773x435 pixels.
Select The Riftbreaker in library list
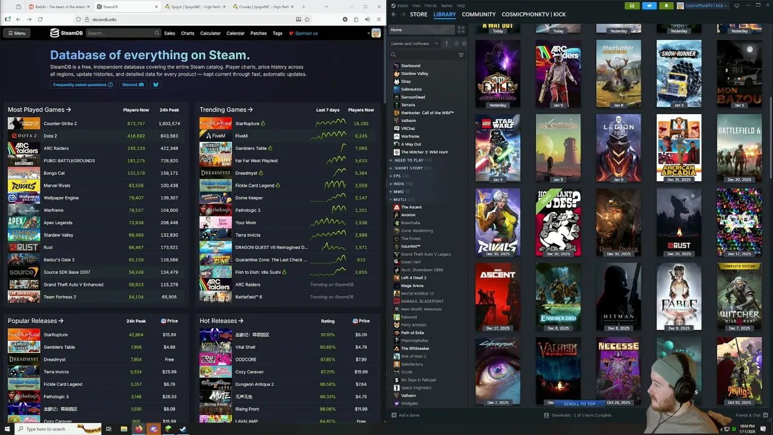[415, 348]
